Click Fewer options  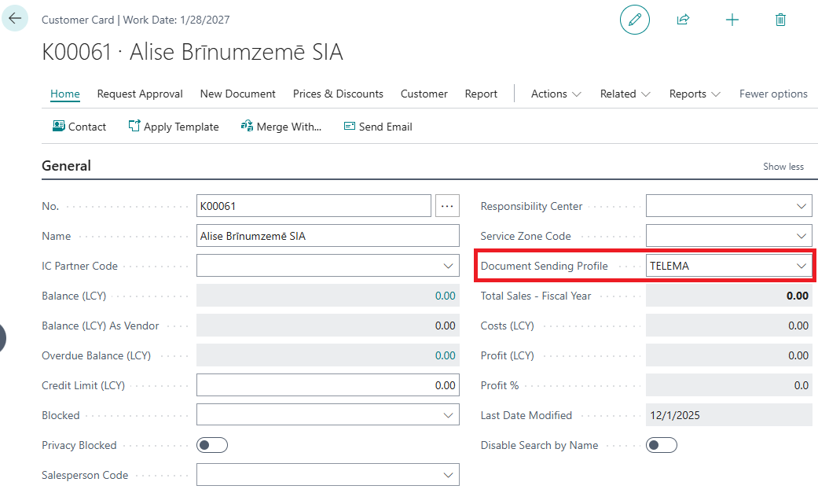pos(773,94)
